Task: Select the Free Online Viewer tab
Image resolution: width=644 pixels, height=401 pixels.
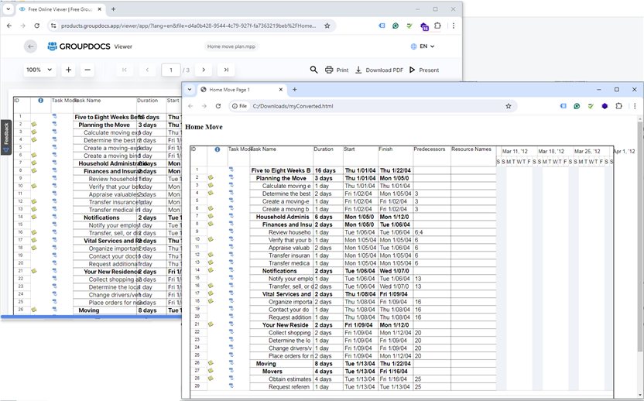Action: point(60,9)
